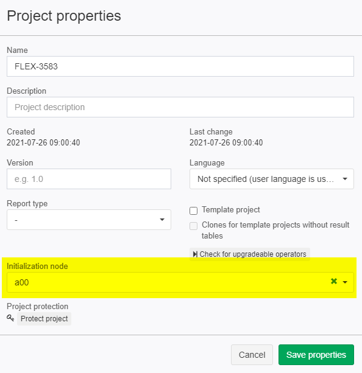The image size is (362, 373).
Task: Click the skip-arrow icon on upgradeable operators button
Action: (195, 254)
